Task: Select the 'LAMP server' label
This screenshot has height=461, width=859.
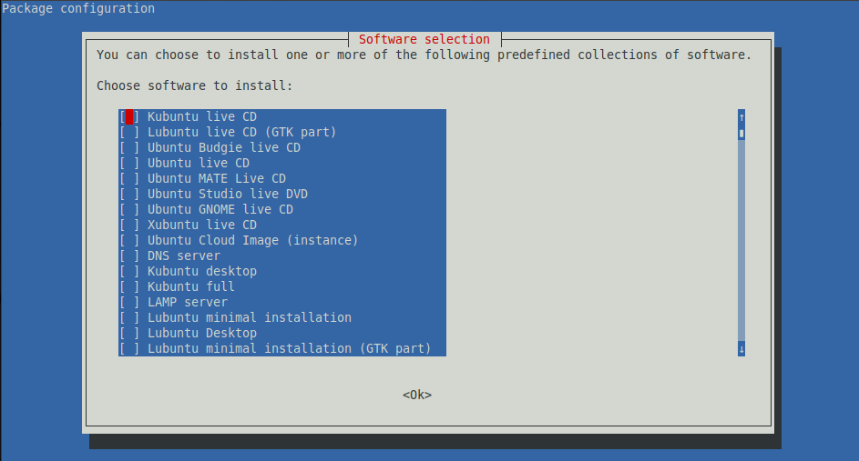Action: coord(188,303)
